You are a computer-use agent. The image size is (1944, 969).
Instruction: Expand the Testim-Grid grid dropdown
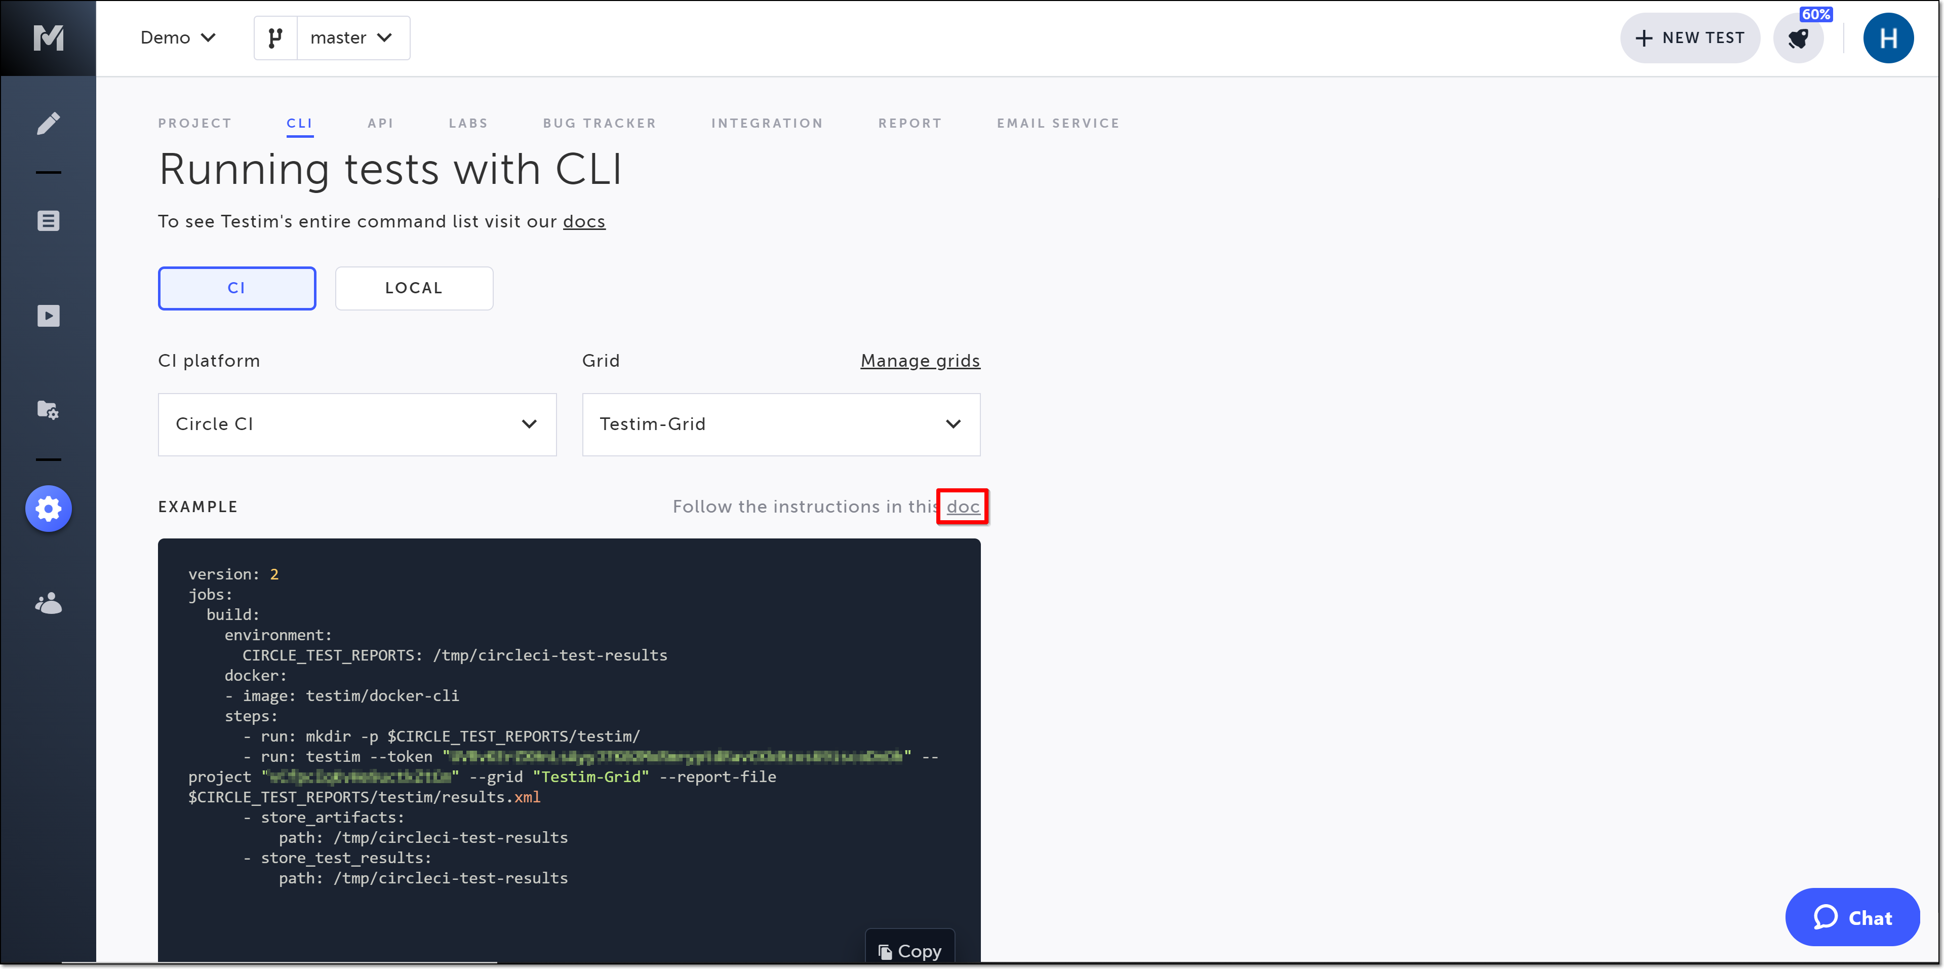click(780, 424)
